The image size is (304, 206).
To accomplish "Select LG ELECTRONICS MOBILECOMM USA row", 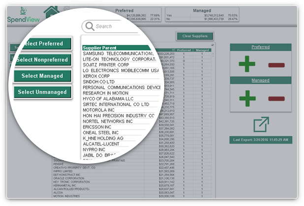I will click(x=121, y=70).
